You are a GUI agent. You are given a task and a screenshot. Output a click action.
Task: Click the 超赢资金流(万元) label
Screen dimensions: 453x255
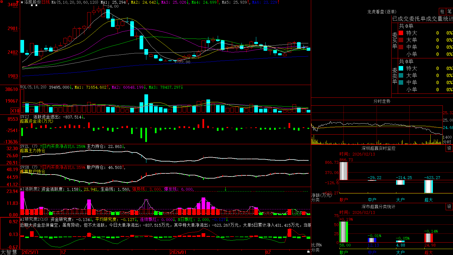point(37,121)
